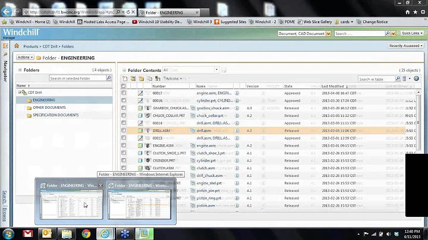Image resolution: width=428 pixels, height=240 pixels.
Task: Check the box for DRILL.ASM row
Action: click(x=124, y=130)
